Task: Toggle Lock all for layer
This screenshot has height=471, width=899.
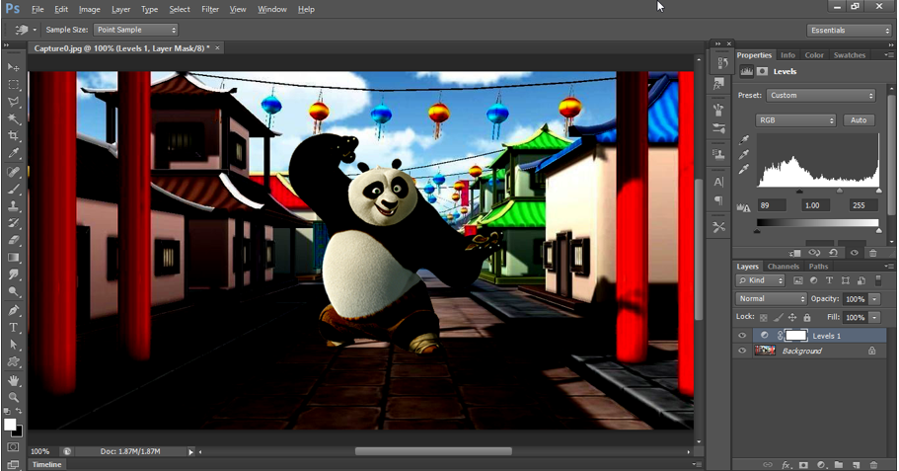Action: tap(807, 317)
